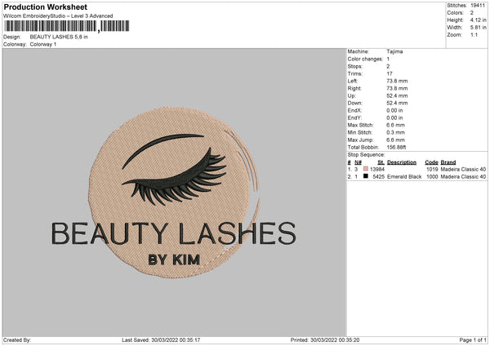490x346 pixels.
Task: Select 'Wilcom EmbroideryStudio – Level 3 Advanced' text
Action: (x=58, y=16)
